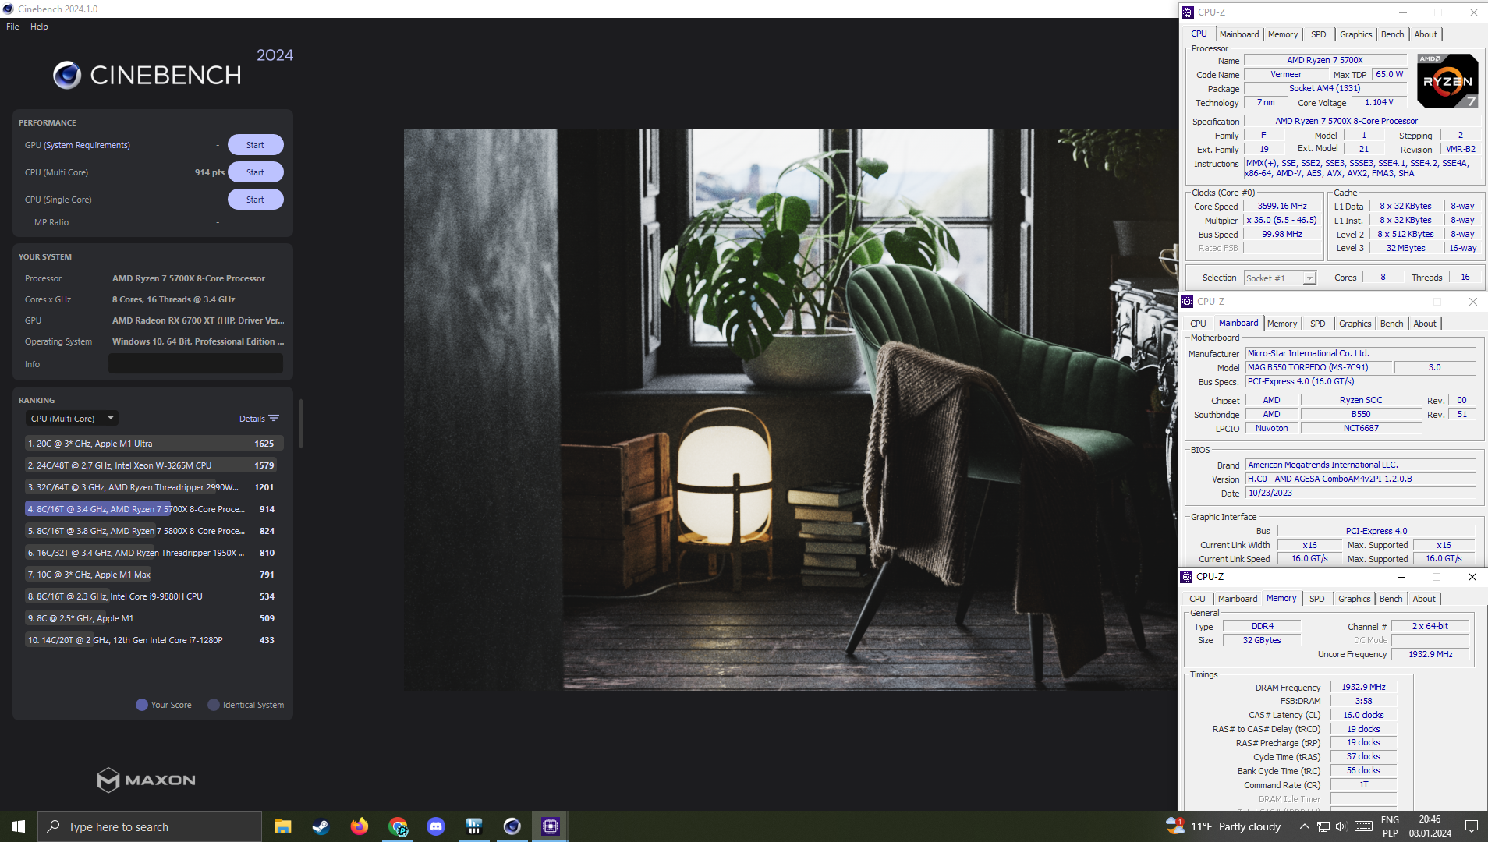Open Discord from the taskbar
This screenshot has height=842, width=1488.
click(436, 826)
